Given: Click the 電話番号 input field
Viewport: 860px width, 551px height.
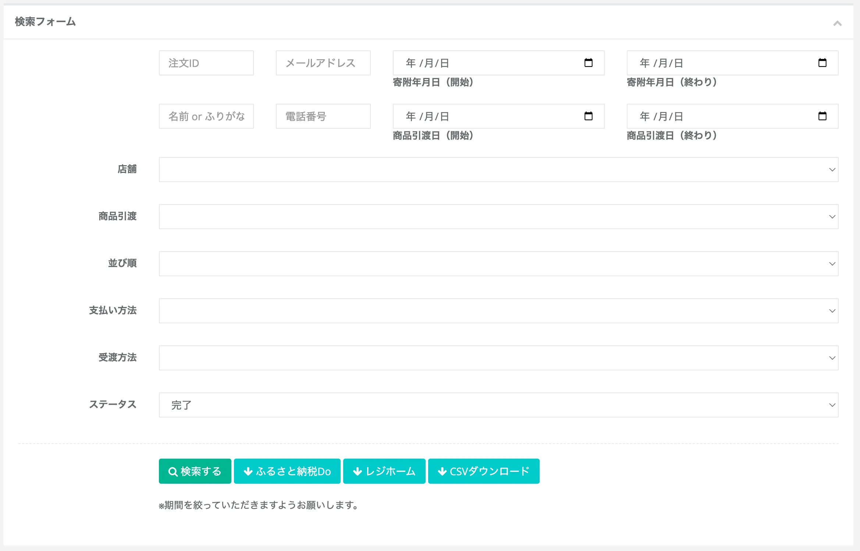Looking at the screenshot, I should (x=323, y=116).
